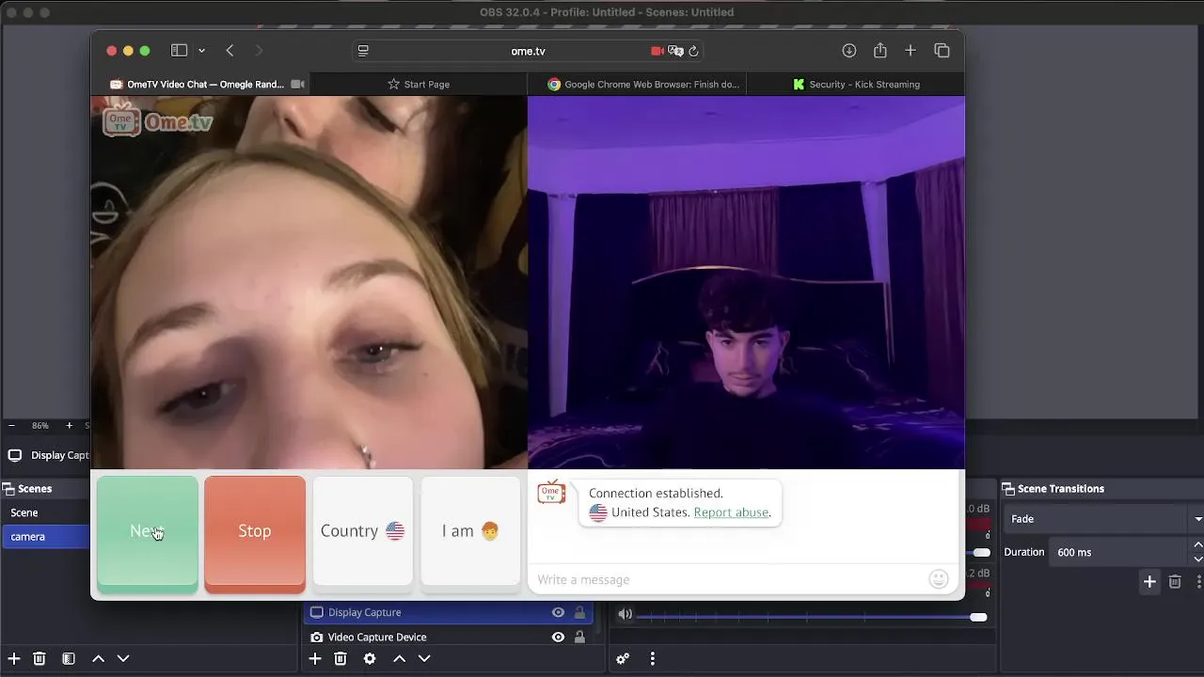
Task: Increase the transition duration
Action: [x=1197, y=545]
